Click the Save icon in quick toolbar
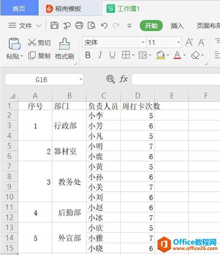220x255 pixels. (x=55, y=26)
